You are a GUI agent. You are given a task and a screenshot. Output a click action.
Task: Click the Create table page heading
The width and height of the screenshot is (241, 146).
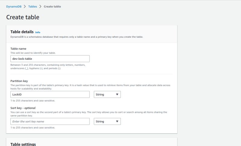point(23,17)
